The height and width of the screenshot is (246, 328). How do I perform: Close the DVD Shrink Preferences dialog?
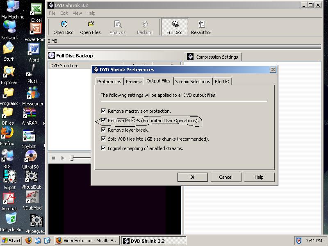click(273, 70)
